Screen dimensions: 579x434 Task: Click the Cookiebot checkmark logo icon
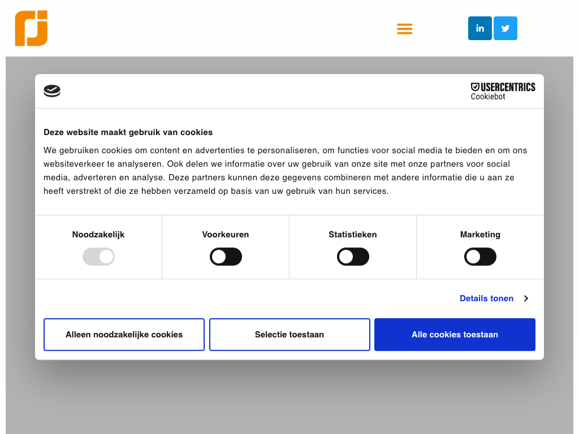tap(52, 91)
